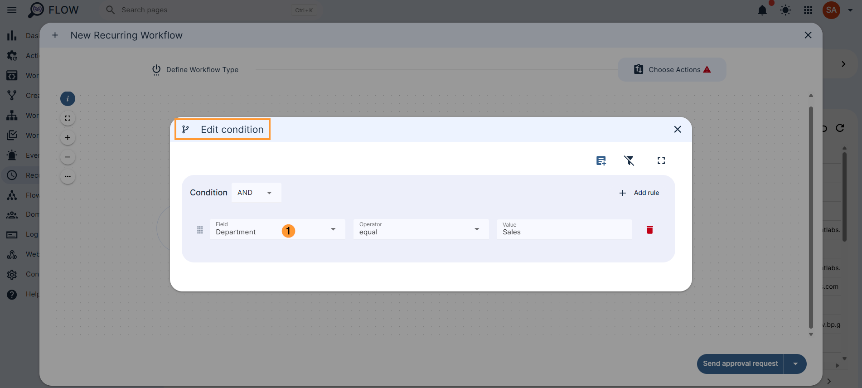Open the Help question mark icon

click(x=12, y=294)
